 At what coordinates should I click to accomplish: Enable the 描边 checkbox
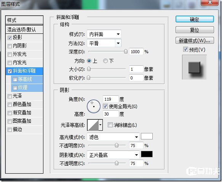pyautogui.click(x=10, y=130)
